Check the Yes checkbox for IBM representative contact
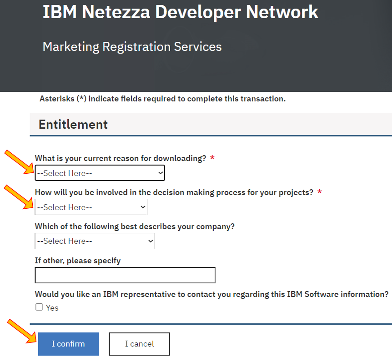Image resolution: width=392 pixels, height=357 pixels. point(39,307)
